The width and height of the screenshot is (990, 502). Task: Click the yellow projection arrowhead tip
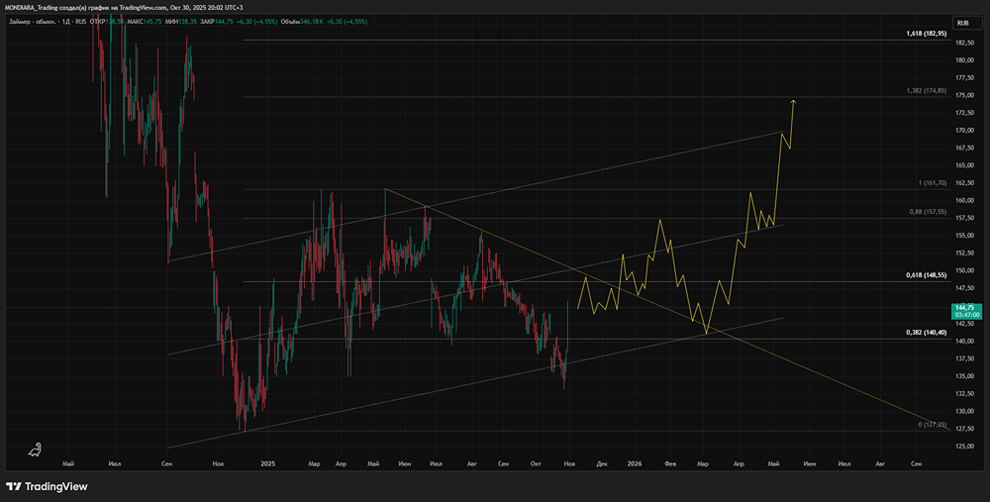point(794,101)
